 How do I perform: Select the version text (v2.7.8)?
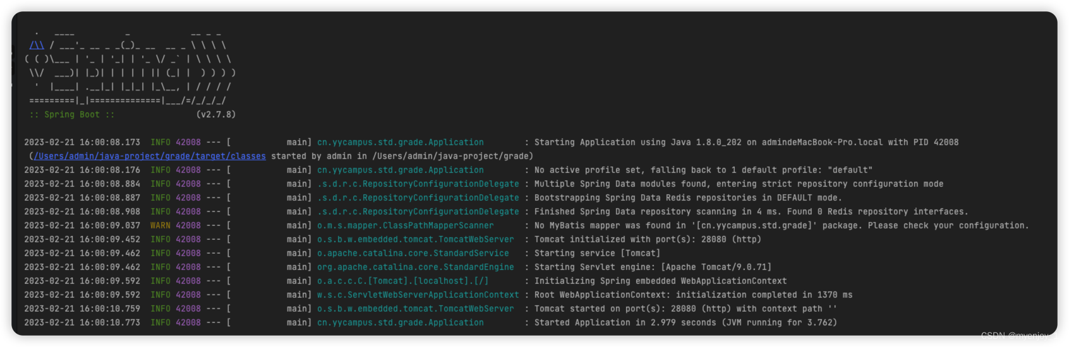click(x=215, y=114)
